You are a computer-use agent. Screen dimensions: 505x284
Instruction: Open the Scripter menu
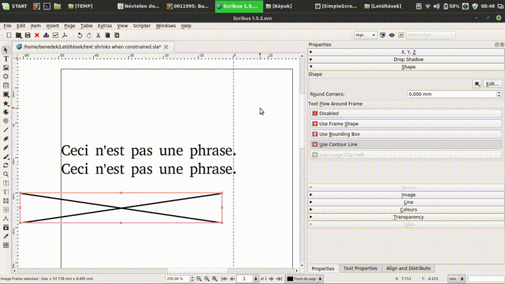(x=141, y=26)
